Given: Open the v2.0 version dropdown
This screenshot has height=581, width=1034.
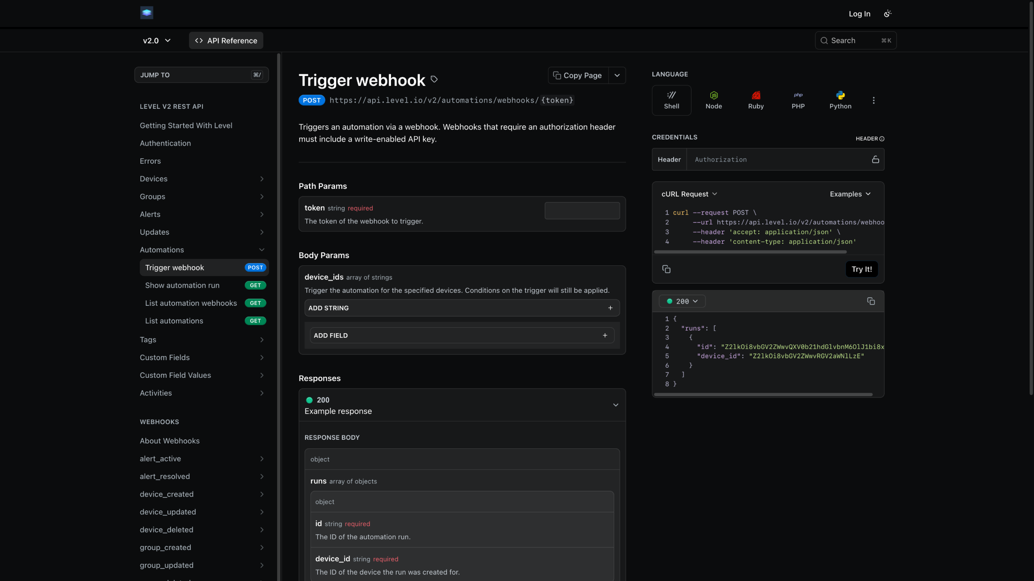Looking at the screenshot, I should (x=157, y=40).
